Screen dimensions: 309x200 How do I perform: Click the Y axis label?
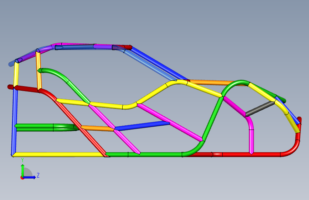22,160
